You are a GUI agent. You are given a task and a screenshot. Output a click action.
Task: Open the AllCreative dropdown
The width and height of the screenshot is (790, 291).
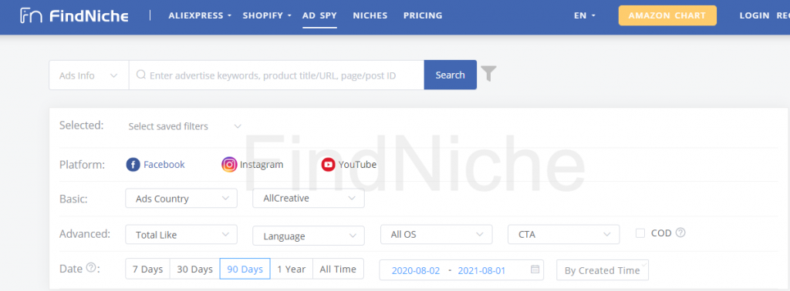309,199
